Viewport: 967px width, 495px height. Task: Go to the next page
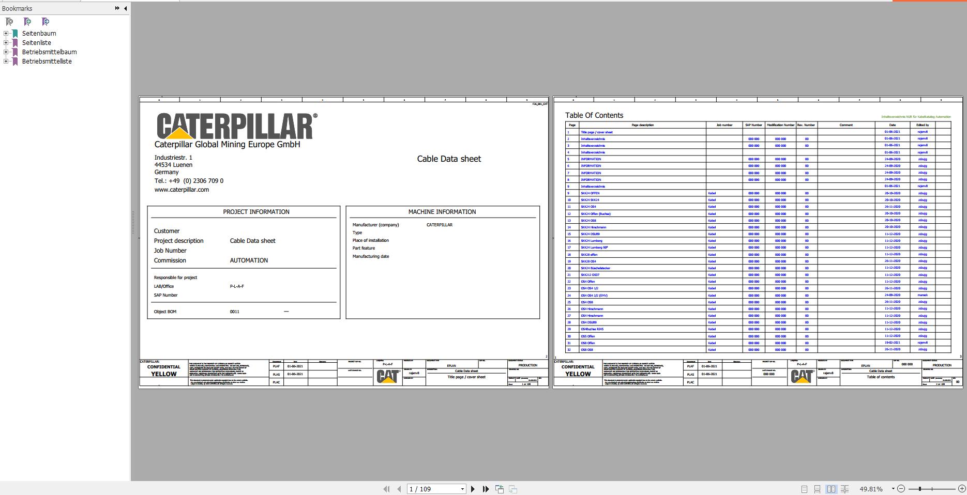[473, 489]
